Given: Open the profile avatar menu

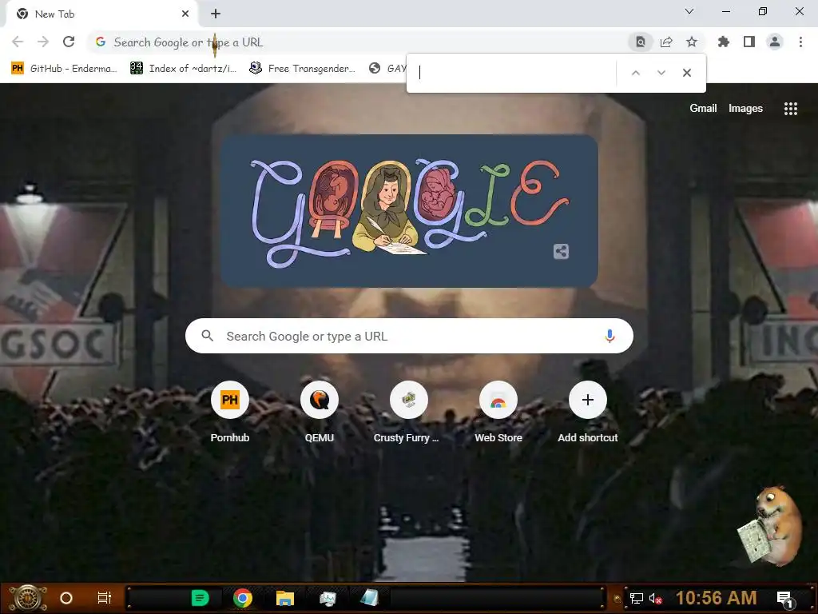Looking at the screenshot, I should tap(775, 42).
